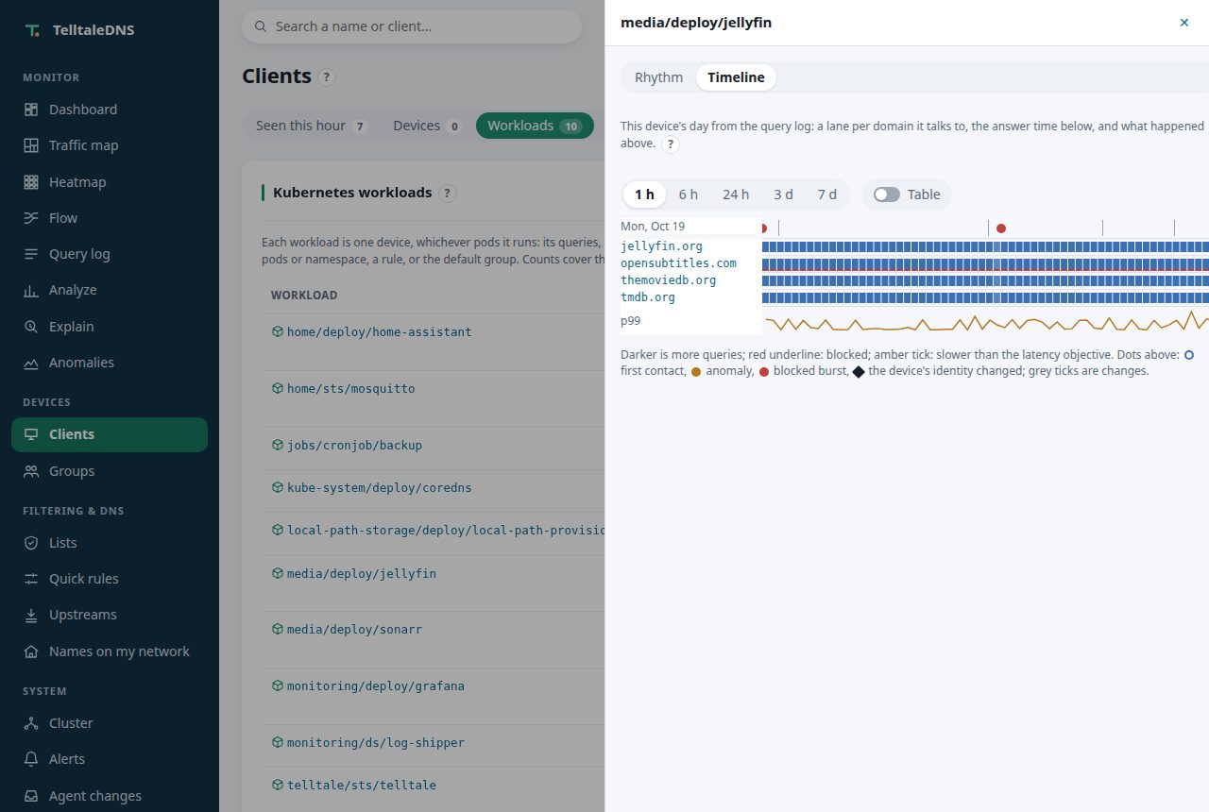Open the Workloads tab
The image size is (1209, 812).
click(535, 126)
